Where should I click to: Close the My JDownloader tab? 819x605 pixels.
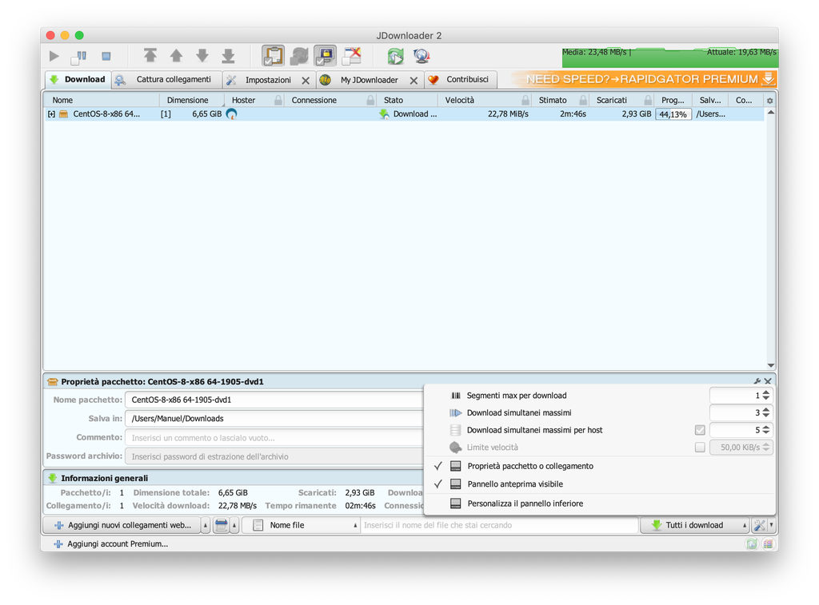pyautogui.click(x=413, y=81)
